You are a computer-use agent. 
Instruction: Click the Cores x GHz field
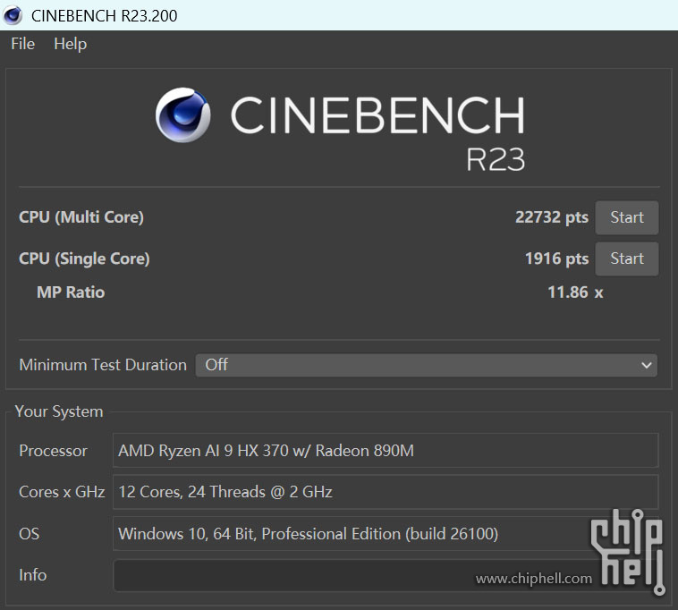(386, 492)
